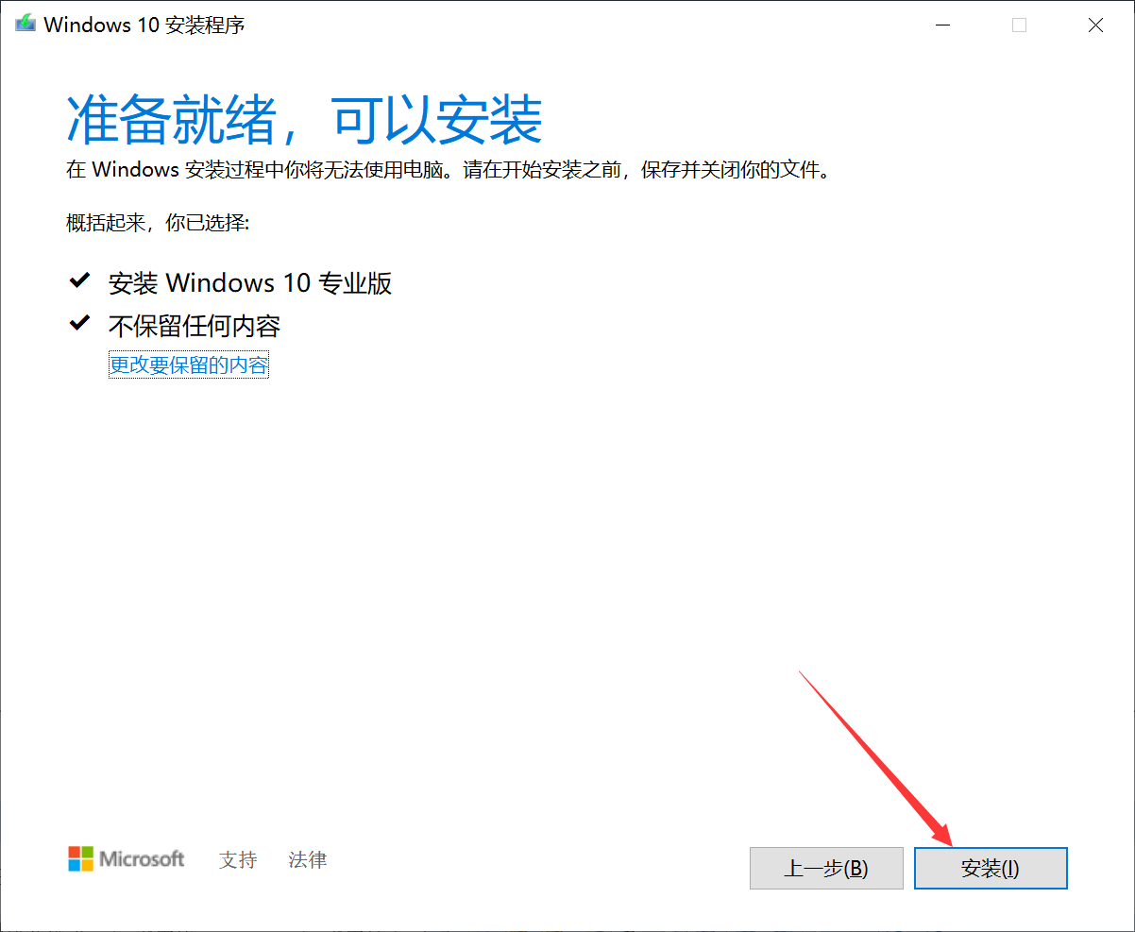The width and height of the screenshot is (1135, 932).
Task: Click the Microsoft logo at the bottom left
Action: pos(126,859)
